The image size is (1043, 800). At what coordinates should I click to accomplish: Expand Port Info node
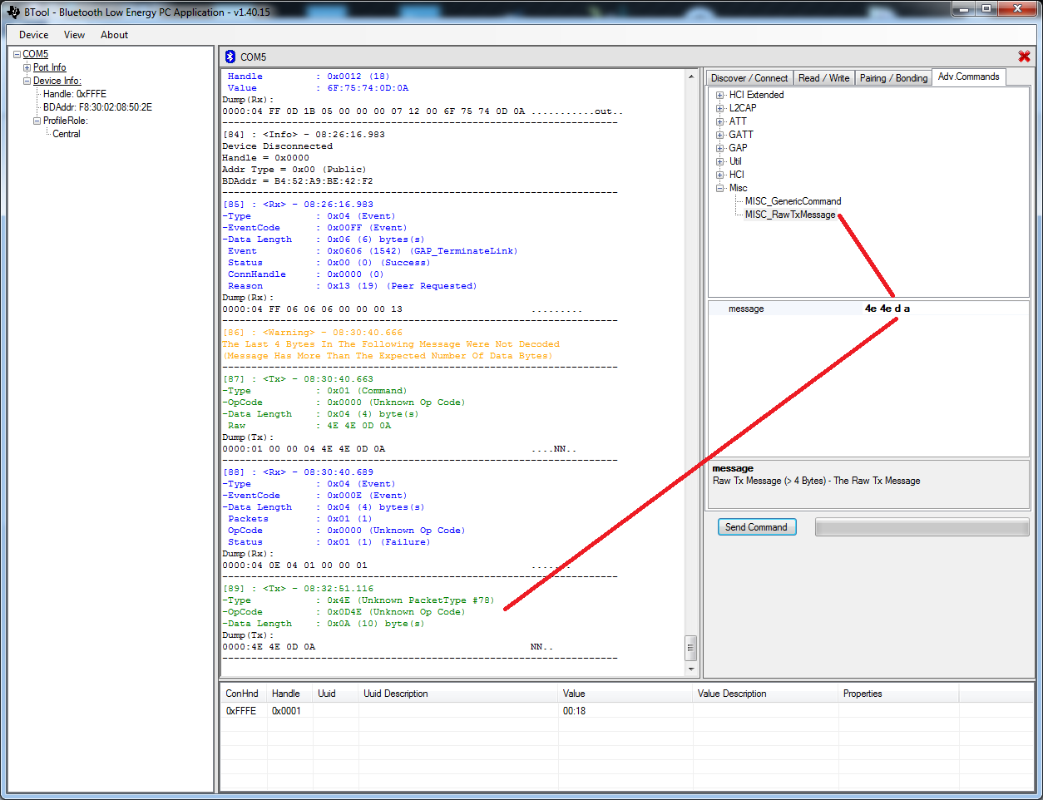[27, 67]
